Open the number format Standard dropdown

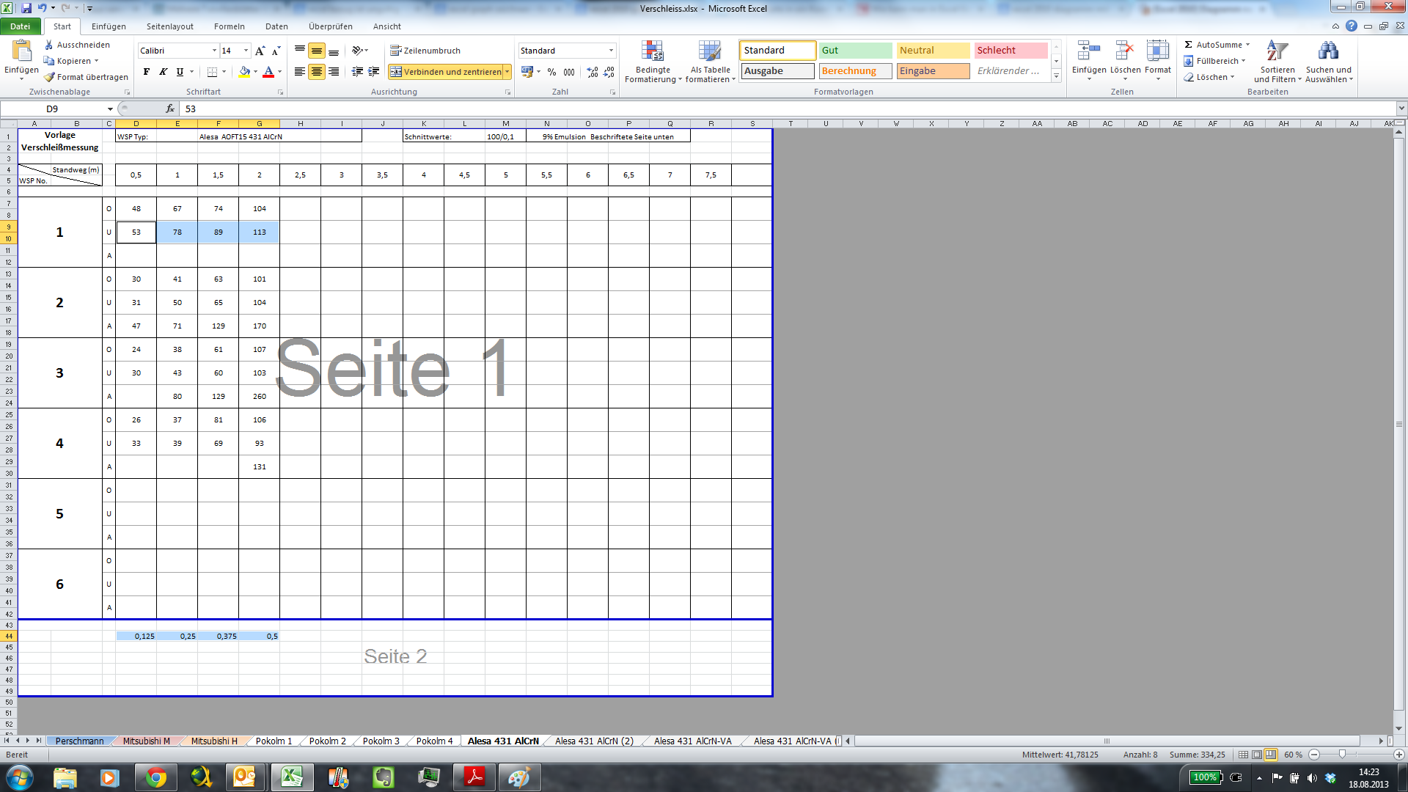tap(610, 51)
